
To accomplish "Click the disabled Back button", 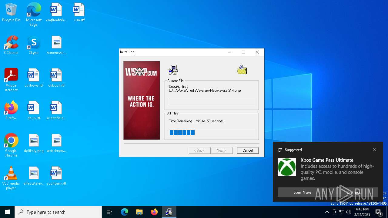I will 199,150.
